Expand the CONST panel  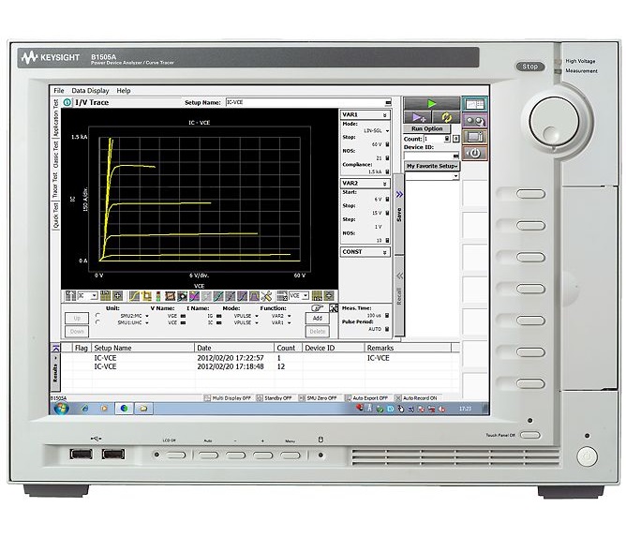[384, 252]
